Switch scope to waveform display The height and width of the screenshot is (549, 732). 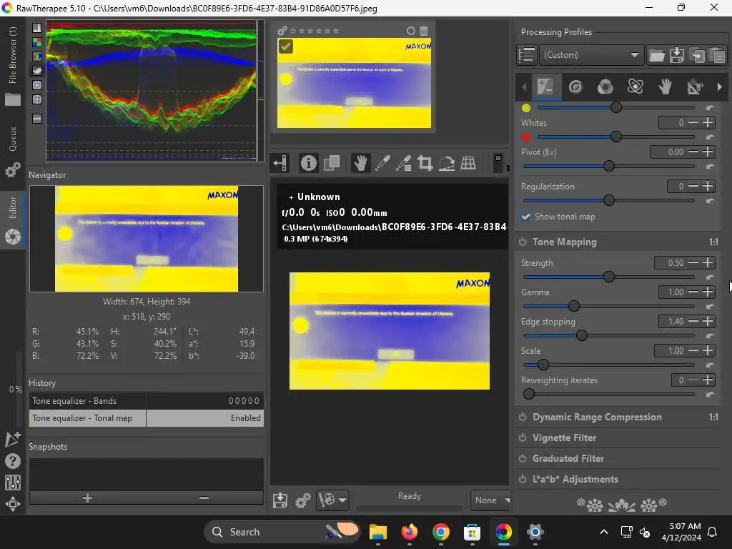(37, 71)
